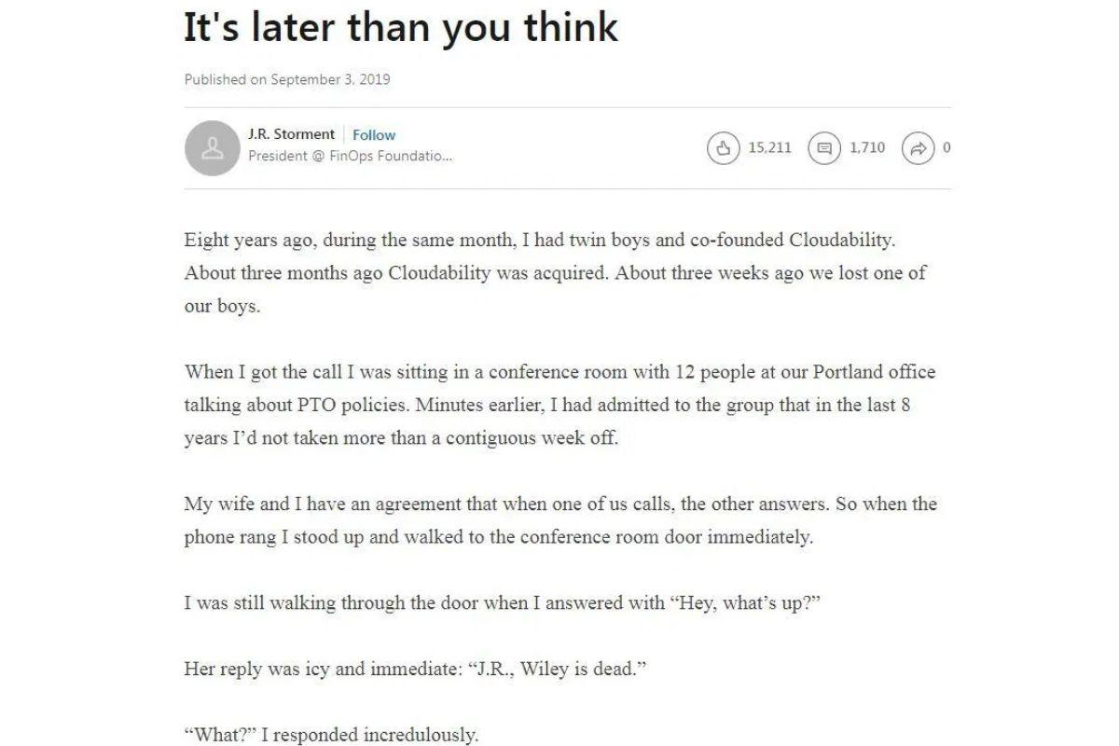Click the line 'Her reply was icy and immediate'
Screen dimensions: 1119x746
coord(415,670)
